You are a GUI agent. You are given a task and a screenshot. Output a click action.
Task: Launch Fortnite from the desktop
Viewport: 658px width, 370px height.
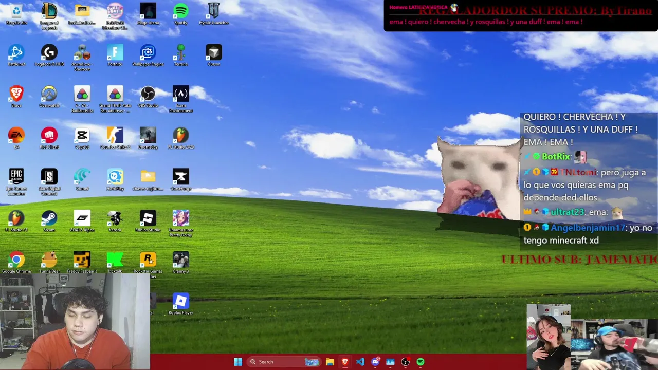(x=115, y=55)
